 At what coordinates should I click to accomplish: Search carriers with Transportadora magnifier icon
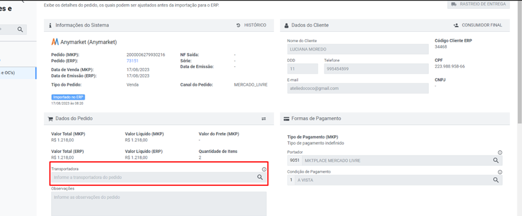[260, 177]
